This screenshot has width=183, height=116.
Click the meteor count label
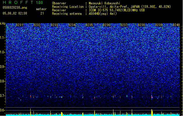click(41, 9)
